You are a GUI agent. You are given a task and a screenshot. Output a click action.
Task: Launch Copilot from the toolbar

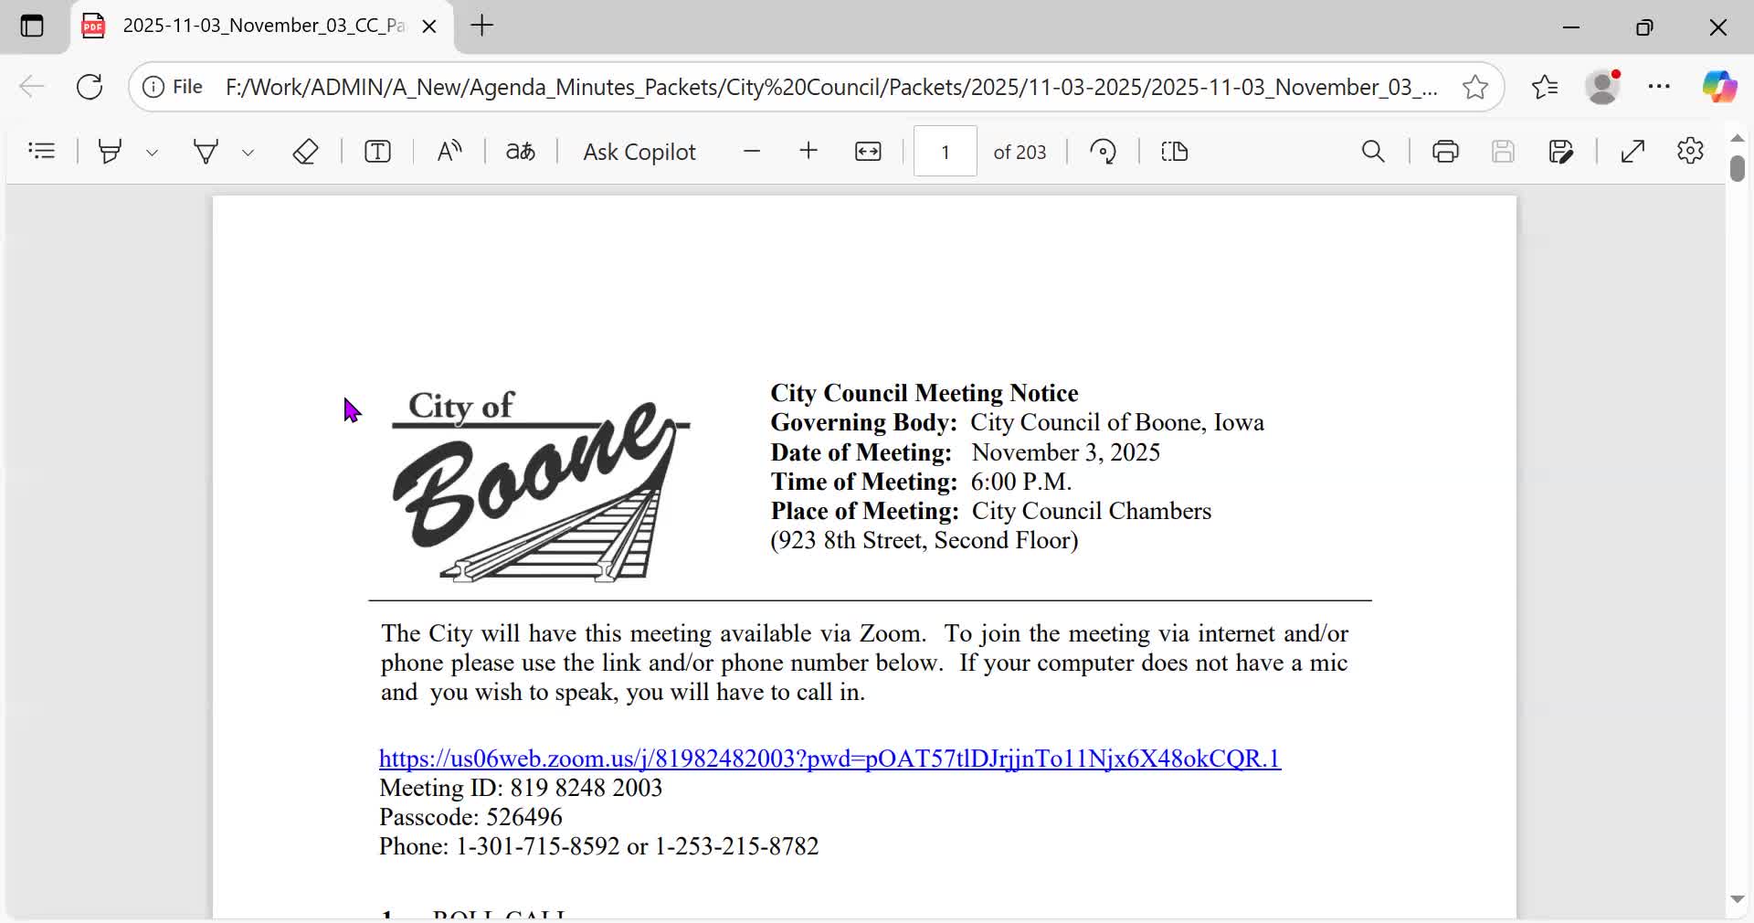click(1719, 87)
